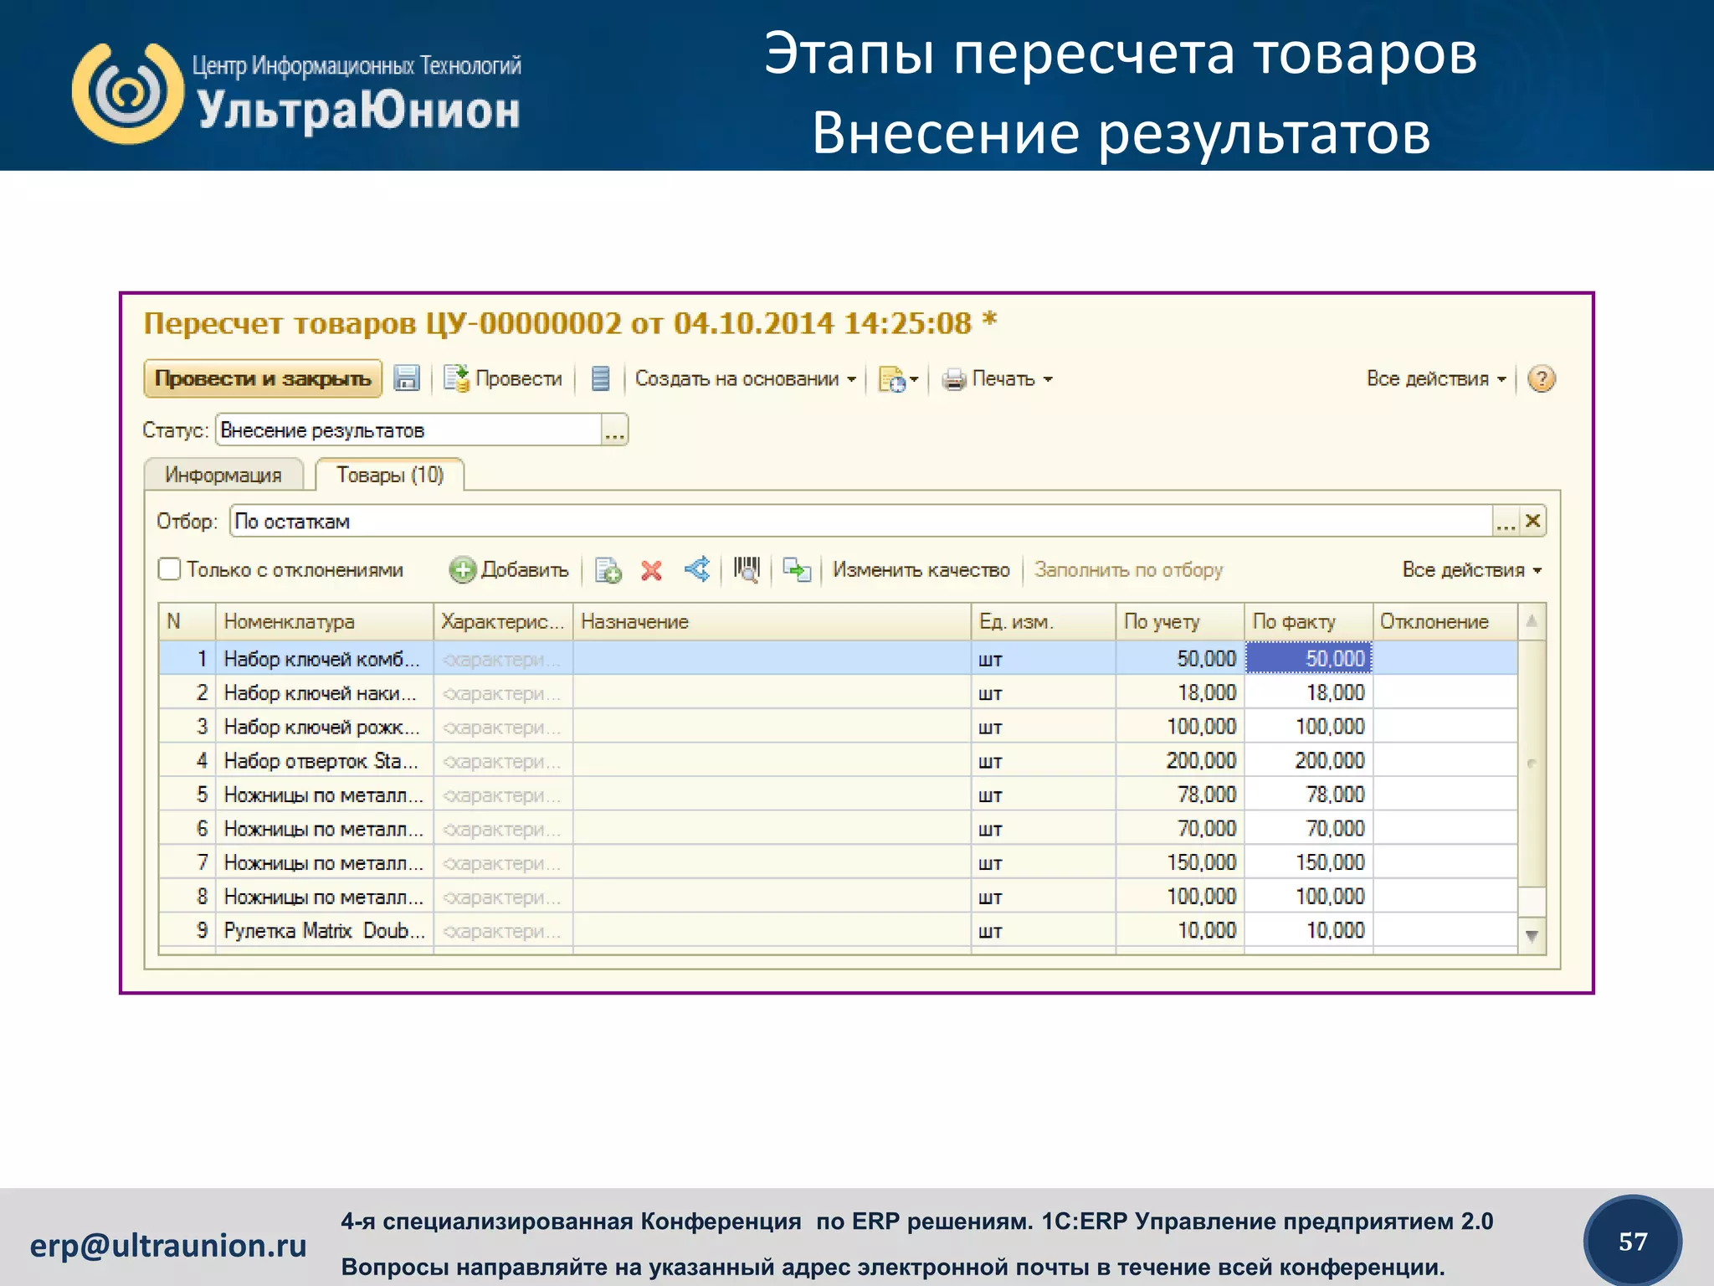
Task: Clear the Отбор filter with X
Action: (1532, 521)
